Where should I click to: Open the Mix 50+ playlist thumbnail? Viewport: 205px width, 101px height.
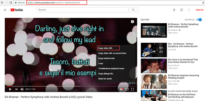click(154, 50)
